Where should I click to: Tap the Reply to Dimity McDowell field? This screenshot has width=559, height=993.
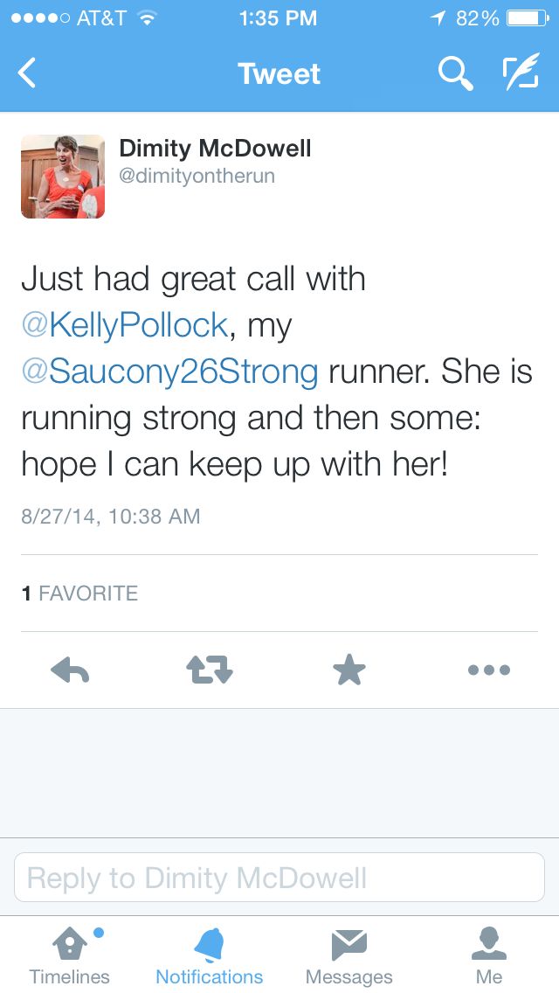279,878
